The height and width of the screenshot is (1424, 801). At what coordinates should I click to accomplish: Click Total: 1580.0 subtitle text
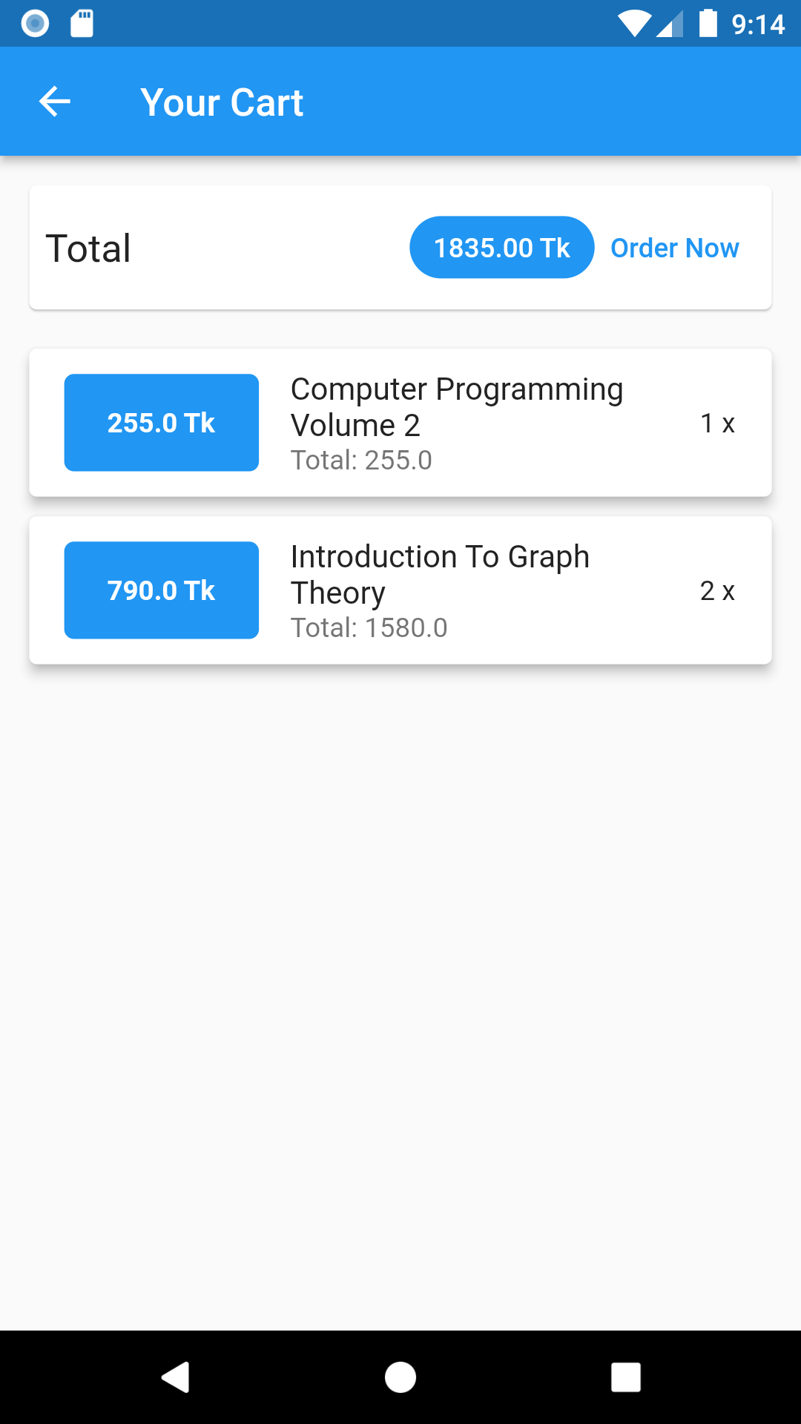[x=369, y=628]
